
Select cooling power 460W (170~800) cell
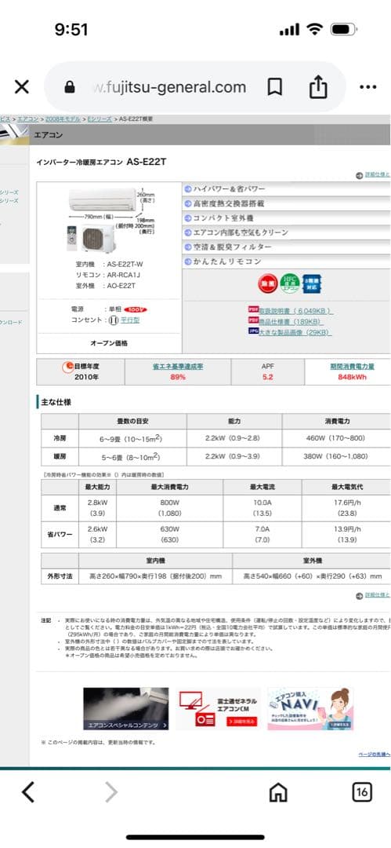tap(336, 437)
